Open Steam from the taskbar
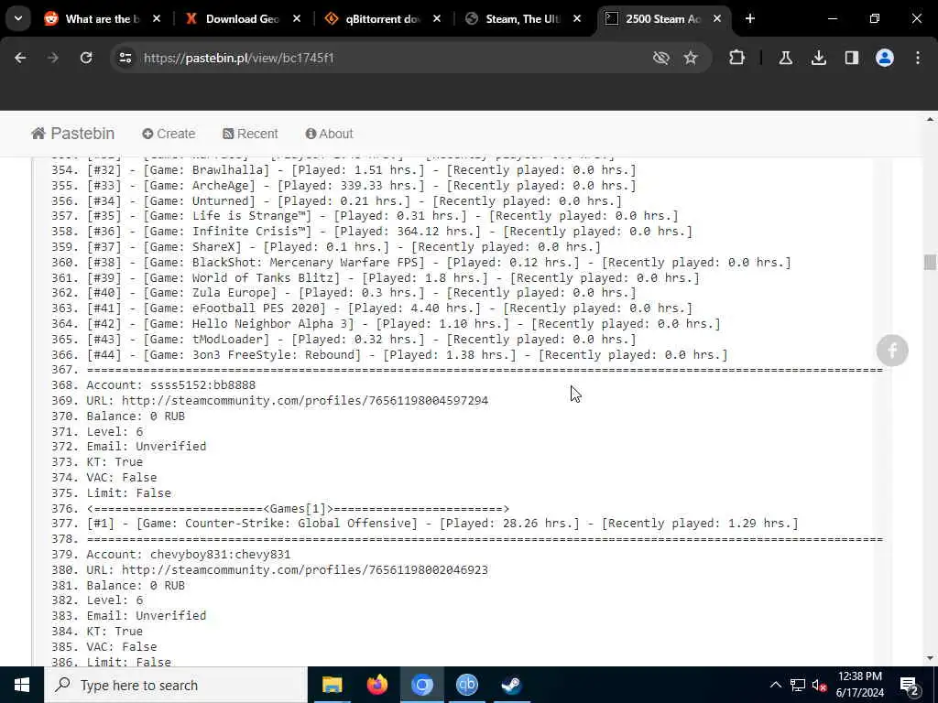This screenshot has height=703, width=938. 511,685
